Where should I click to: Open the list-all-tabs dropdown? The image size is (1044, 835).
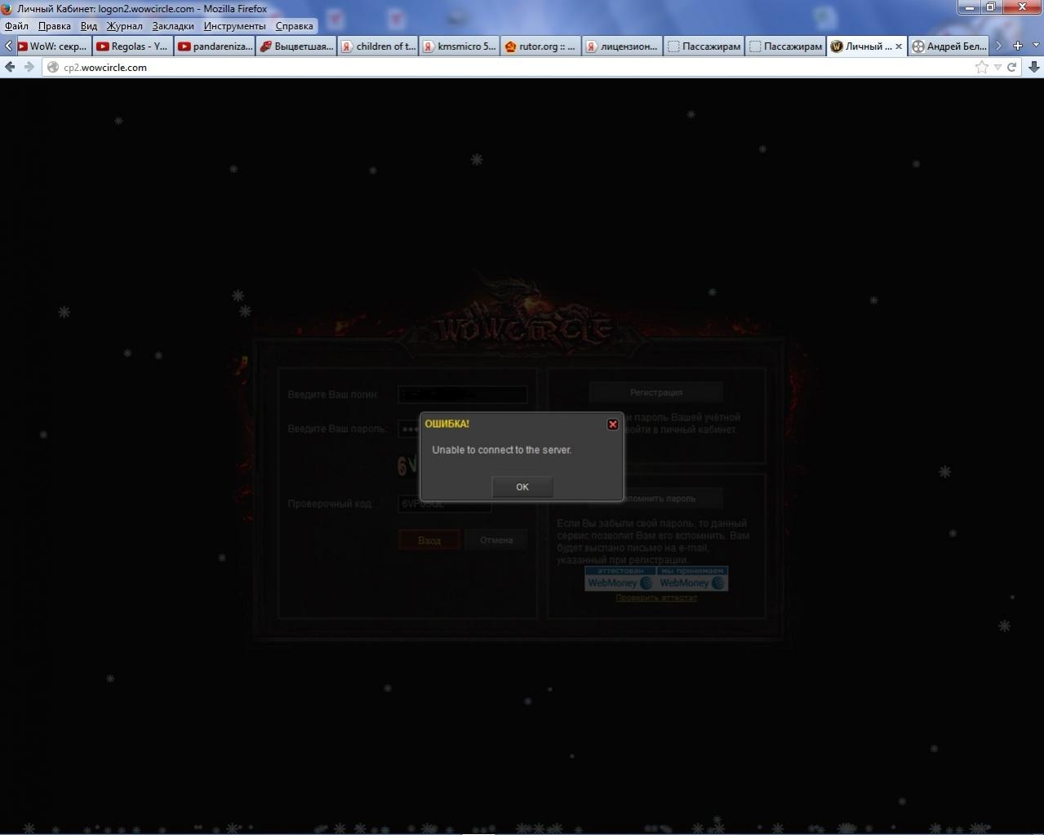pyautogui.click(x=1036, y=46)
